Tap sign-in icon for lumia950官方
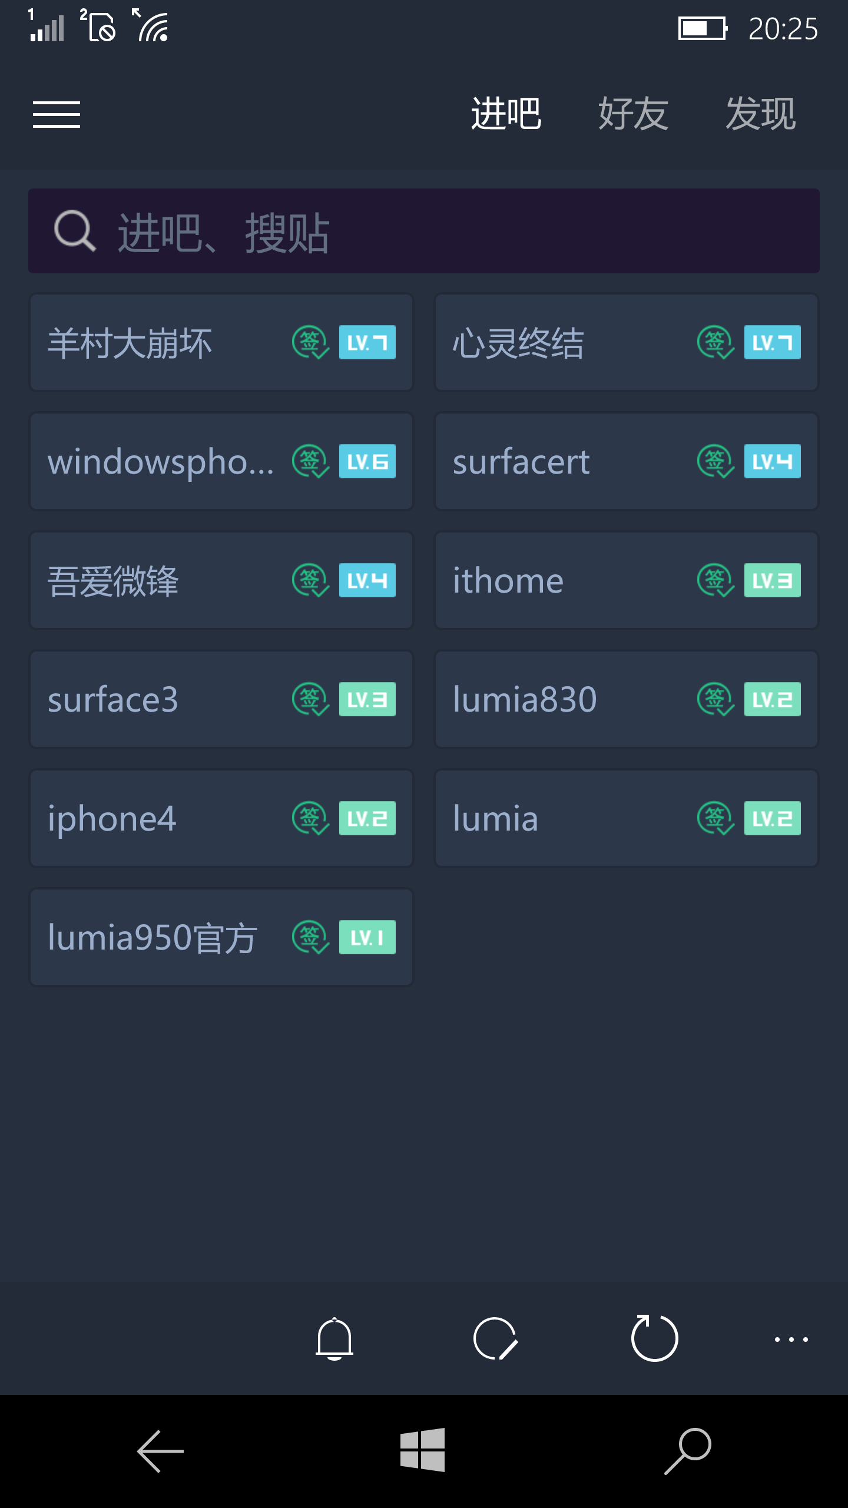Viewport: 848px width, 1508px height. point(310,937)
